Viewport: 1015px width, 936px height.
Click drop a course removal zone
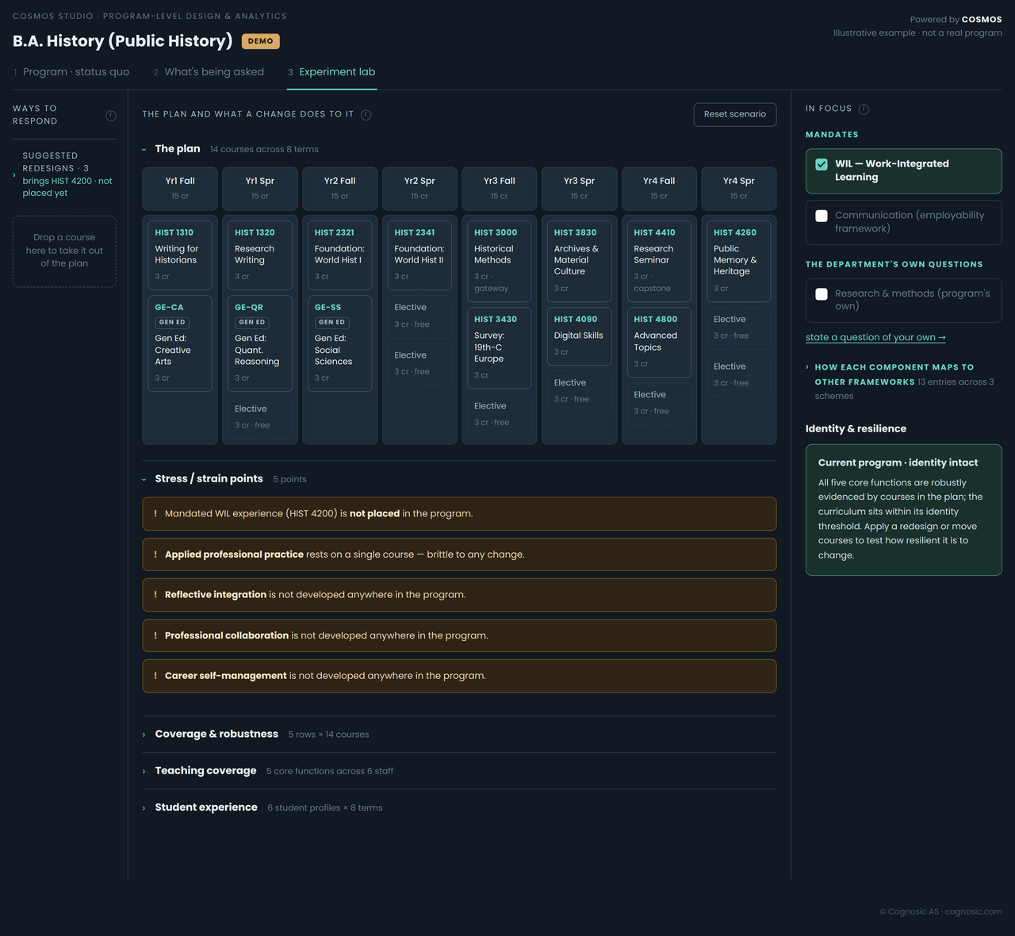(x=64, y=251)
